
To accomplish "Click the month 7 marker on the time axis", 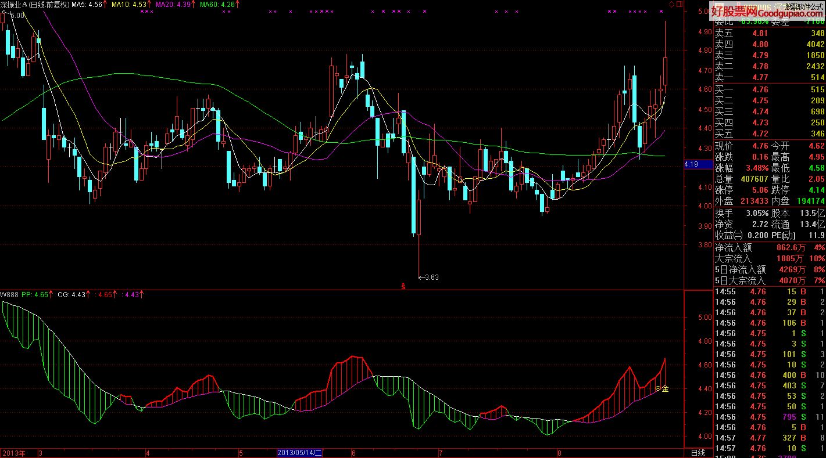I will [x=441, y=453].
